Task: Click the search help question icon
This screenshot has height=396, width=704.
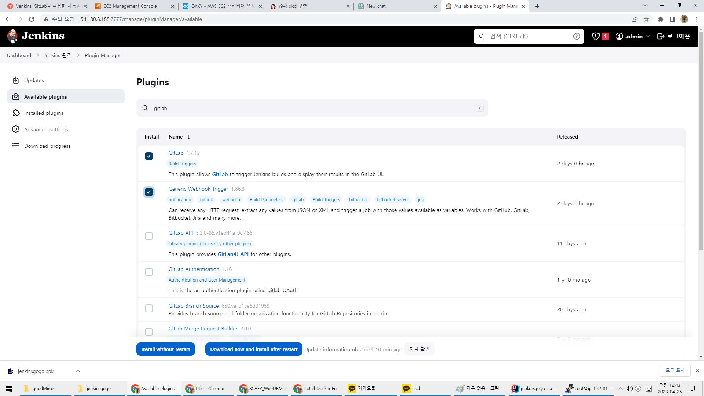Action: click(x=576, y=36)
